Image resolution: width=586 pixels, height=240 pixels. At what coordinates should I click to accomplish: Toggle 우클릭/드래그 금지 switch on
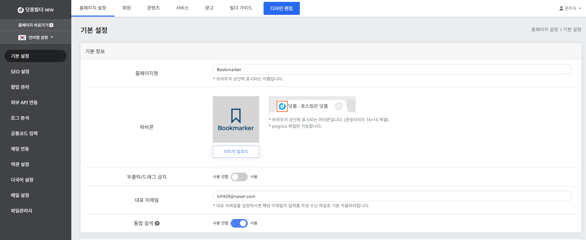pyautogui.click(x=239, y=177)
